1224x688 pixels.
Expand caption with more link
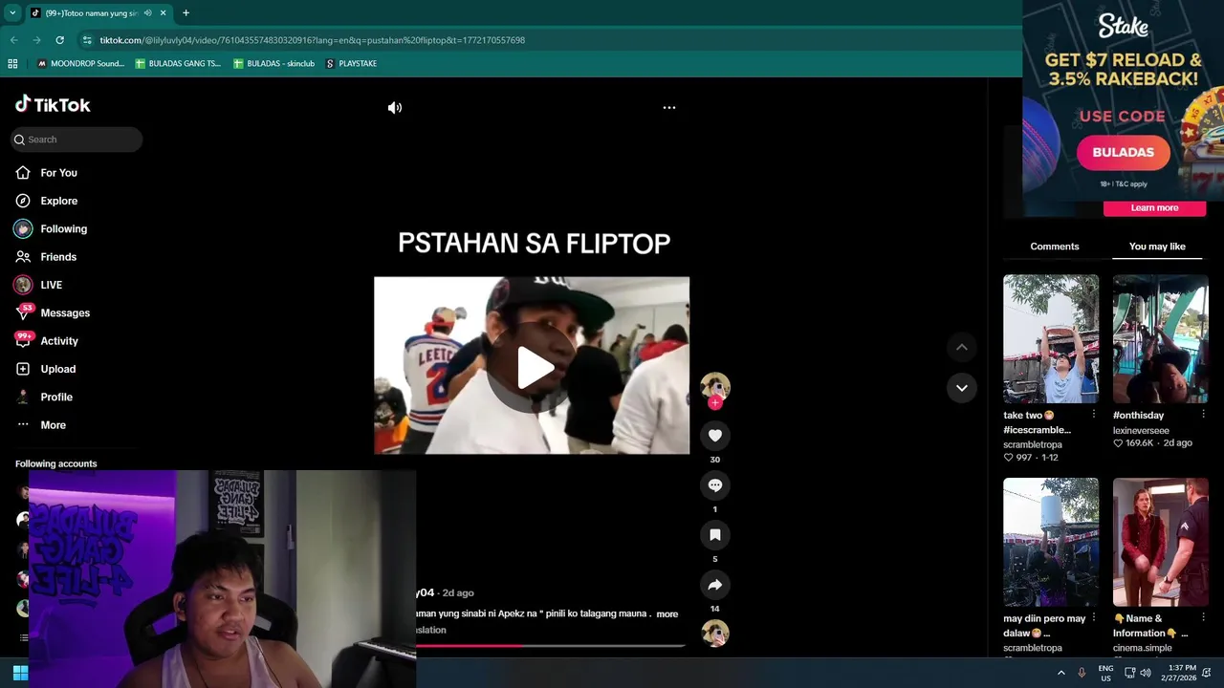[x=667, y=614]
